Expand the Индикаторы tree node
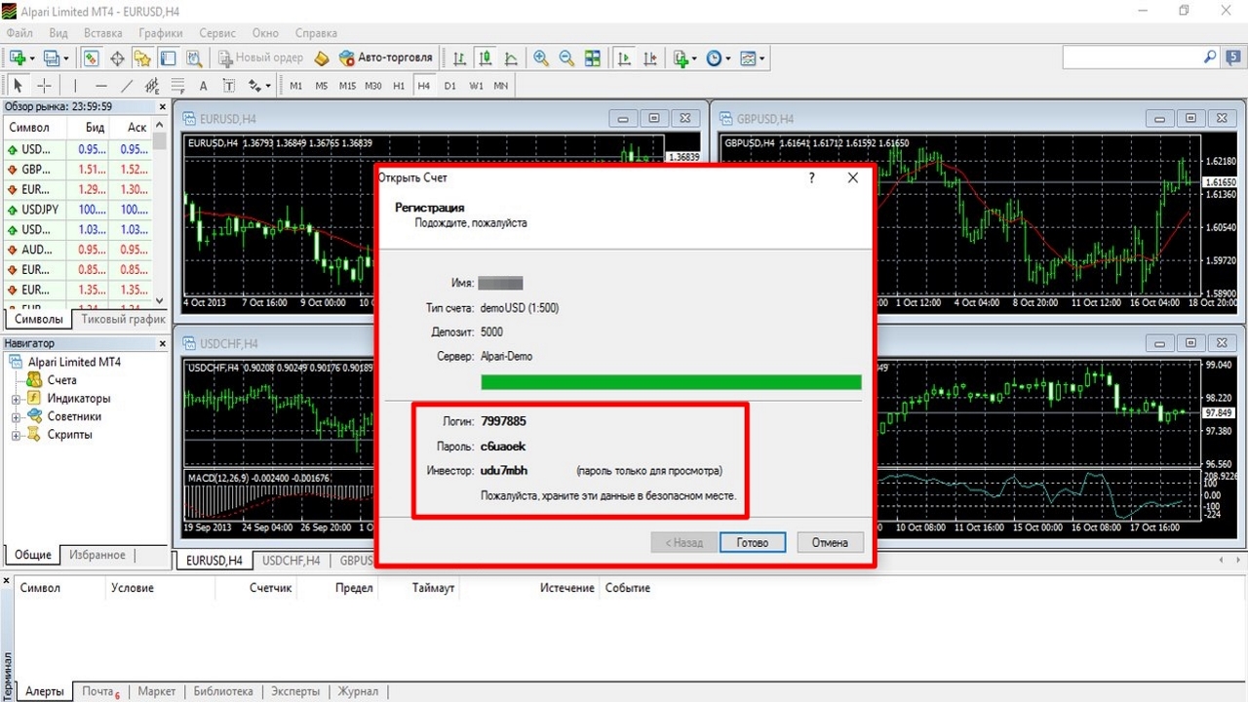 pos(16,399)
